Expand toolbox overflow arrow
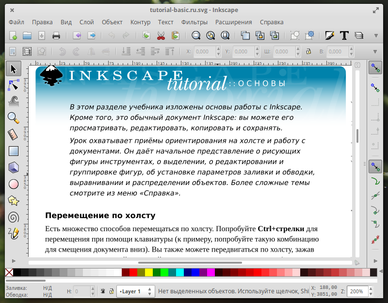Image resolution: width=388 pixels, height=303 pixels. click(x=14, y=261)
